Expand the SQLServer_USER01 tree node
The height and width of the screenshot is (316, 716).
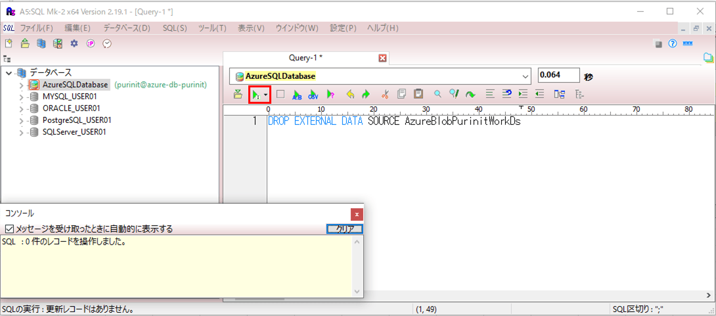(21, 133)
